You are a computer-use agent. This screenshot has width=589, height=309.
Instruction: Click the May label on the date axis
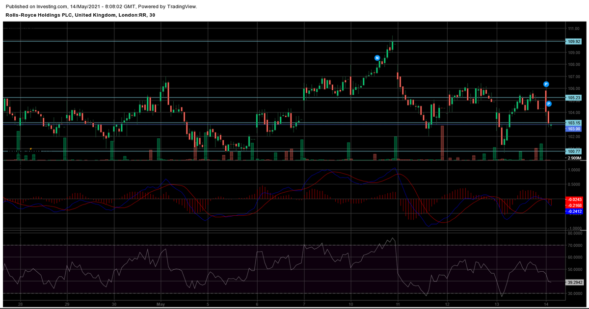coord(161,304)
